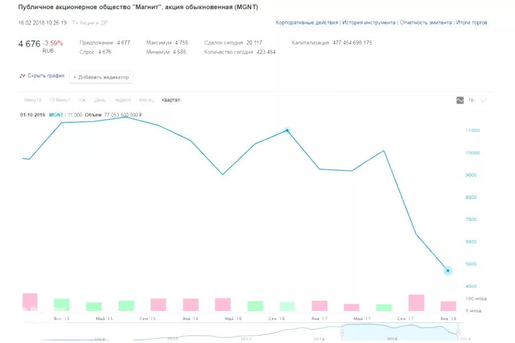Select the Минута timeframe
515x343 pixels.
pyautogui.click(x=33, y=100)
